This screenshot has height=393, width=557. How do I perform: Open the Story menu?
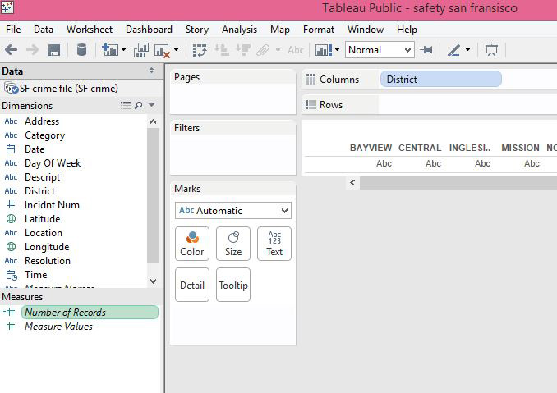click(197, 30)
